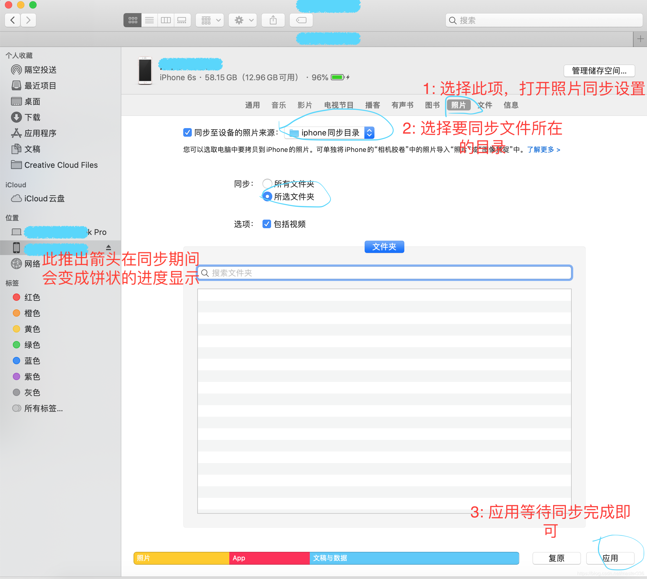Go back with the left arrow
This screenshot has width=647, height=579.
point(13,20)
